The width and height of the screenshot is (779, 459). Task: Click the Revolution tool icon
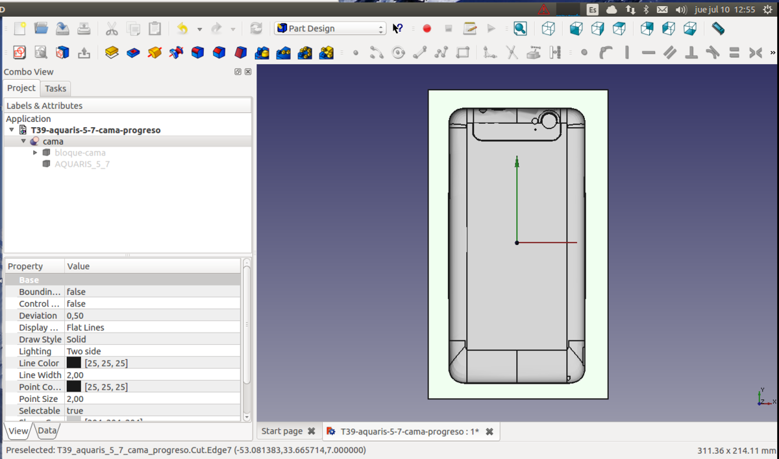click(155, 53)
